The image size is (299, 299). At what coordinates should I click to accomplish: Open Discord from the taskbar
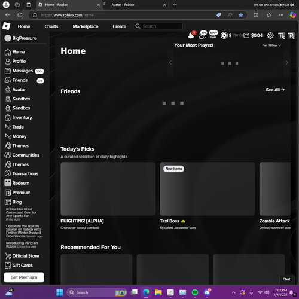[207, 292]
